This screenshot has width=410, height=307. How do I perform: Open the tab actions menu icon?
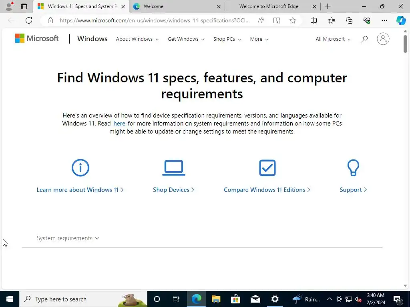[x=24, y=6]
